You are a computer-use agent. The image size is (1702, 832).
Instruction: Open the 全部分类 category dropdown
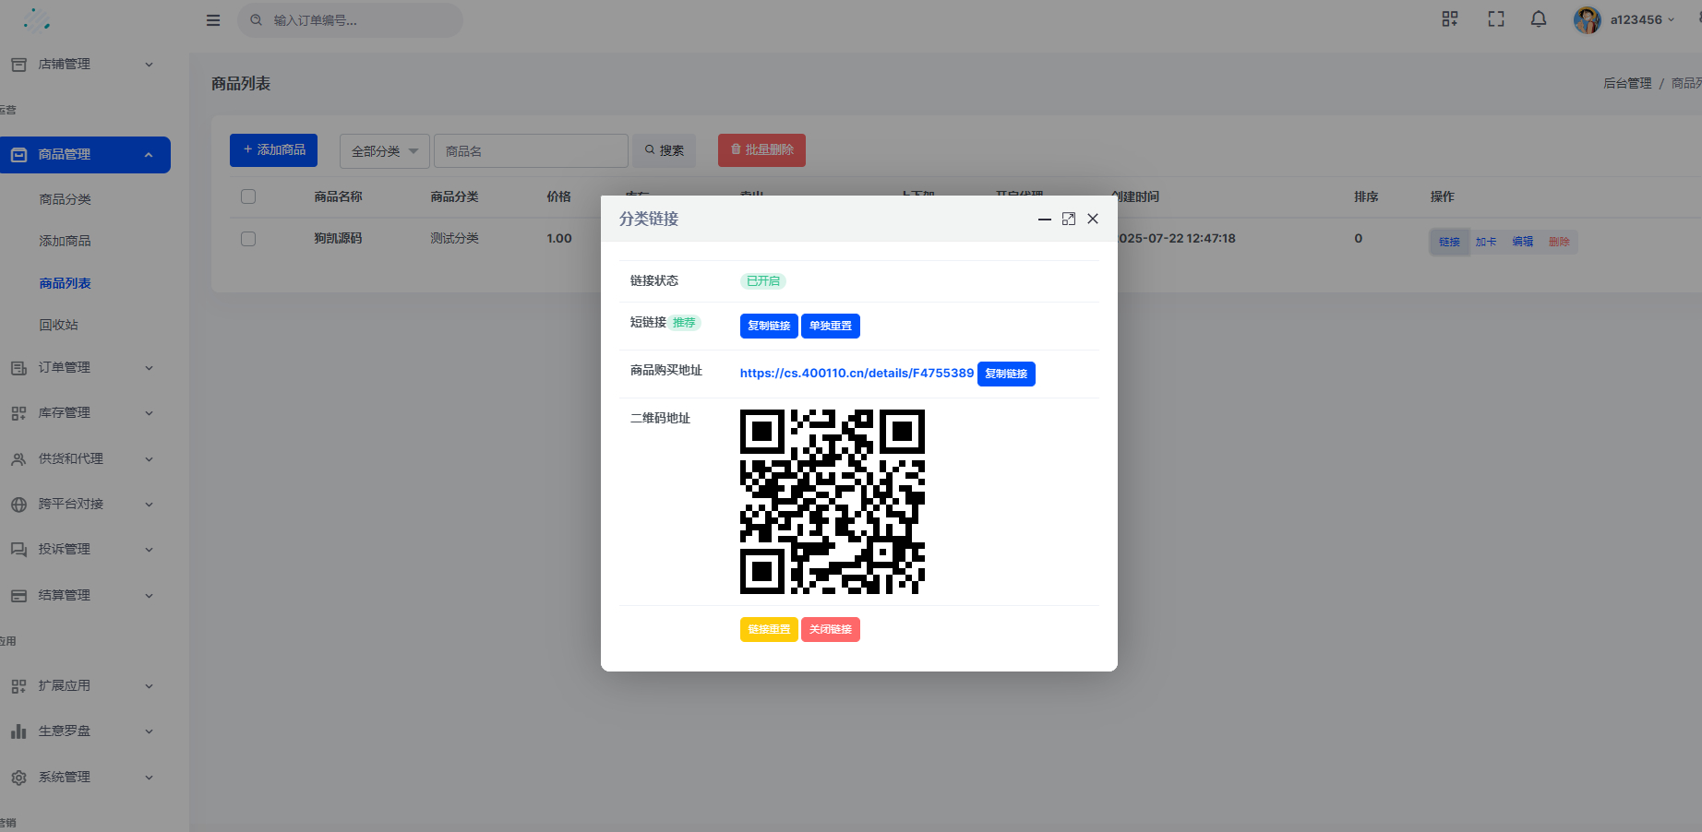(x=384, y=151)
